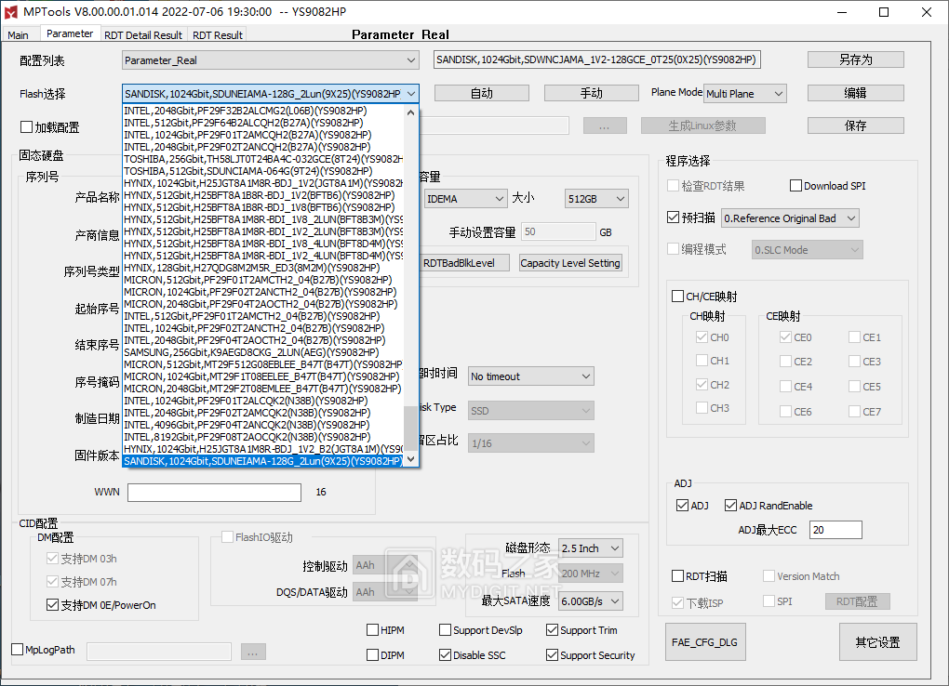Open the RDT Detail Result tab
The width and height of the screenshot is (949, 686).
(x=143, y=35)
